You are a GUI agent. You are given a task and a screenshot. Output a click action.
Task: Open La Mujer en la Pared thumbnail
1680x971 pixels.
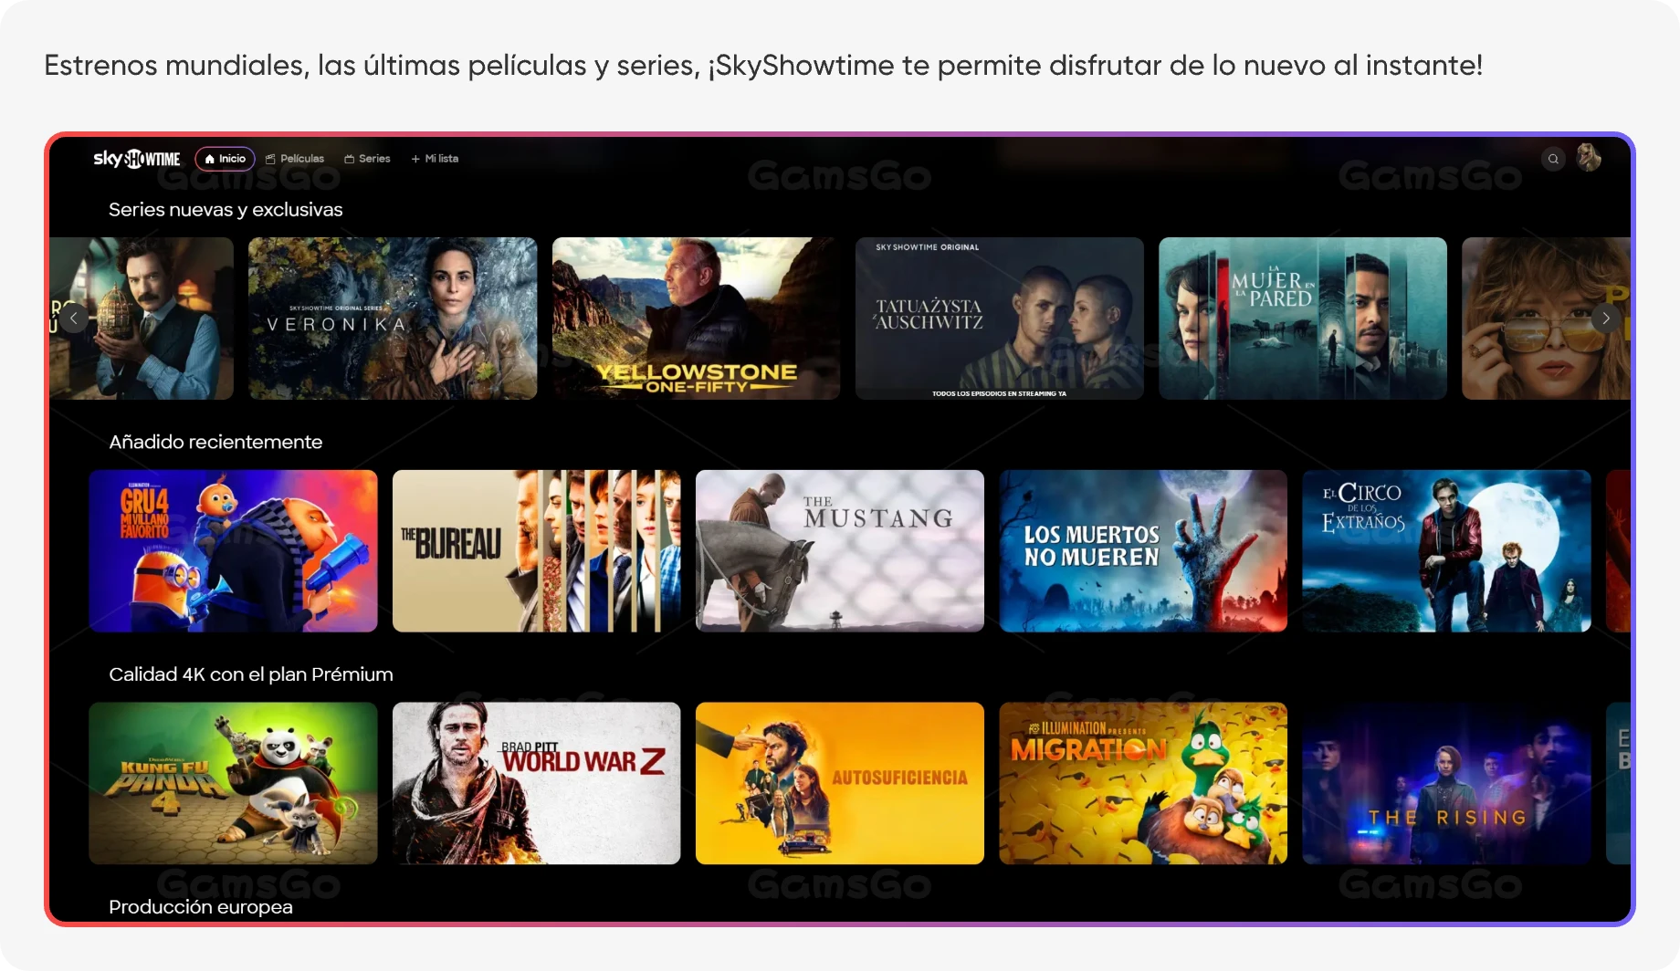[1302, 318]
